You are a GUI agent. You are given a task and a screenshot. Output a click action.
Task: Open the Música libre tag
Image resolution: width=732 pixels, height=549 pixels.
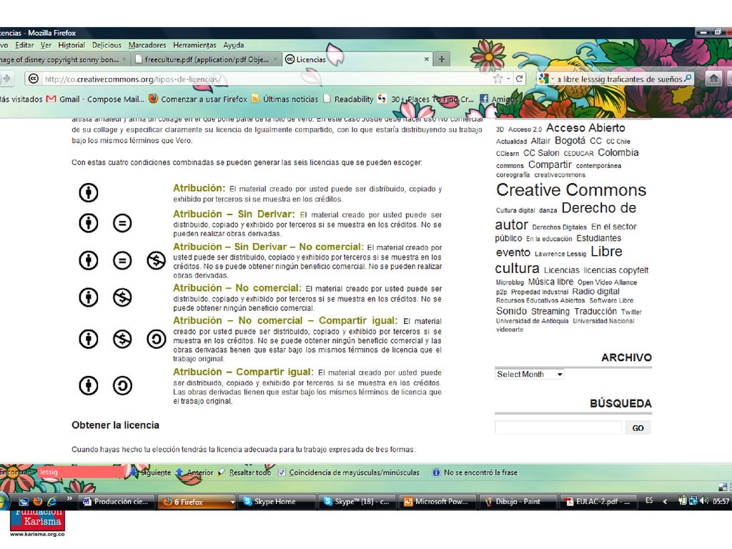(550, 282)
